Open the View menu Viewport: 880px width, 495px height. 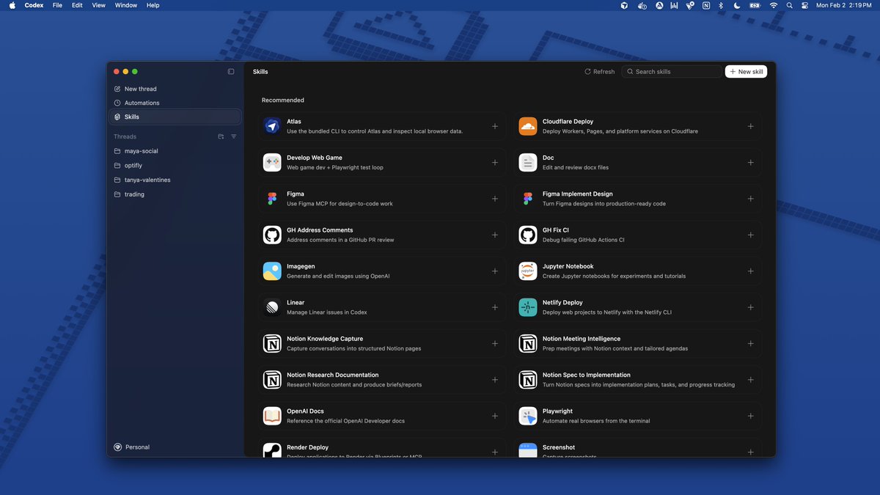98,5
